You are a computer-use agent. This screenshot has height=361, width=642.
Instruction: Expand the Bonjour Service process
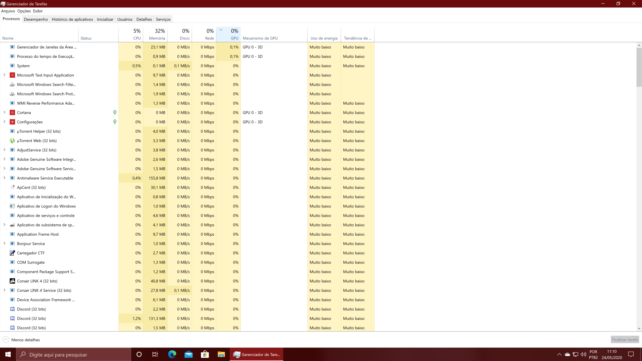coord(4,243)
